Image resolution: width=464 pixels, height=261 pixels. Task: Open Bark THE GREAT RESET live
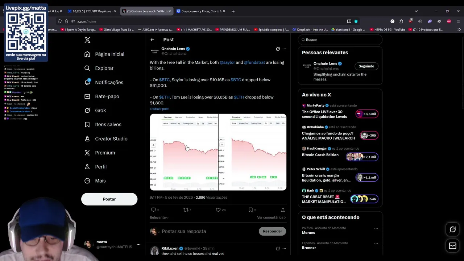(x=340, y=197)
